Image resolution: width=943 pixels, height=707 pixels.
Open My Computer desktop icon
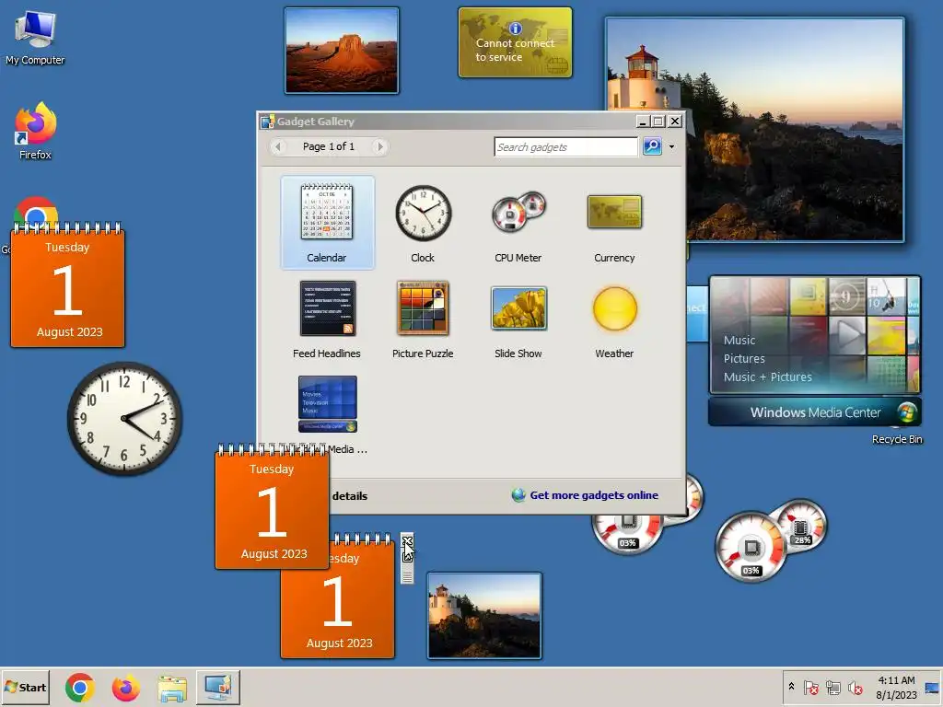pos(35,38)
